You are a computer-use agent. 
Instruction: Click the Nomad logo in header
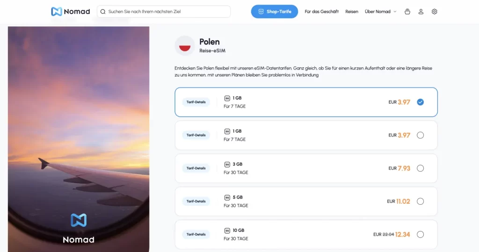point(71,12)
